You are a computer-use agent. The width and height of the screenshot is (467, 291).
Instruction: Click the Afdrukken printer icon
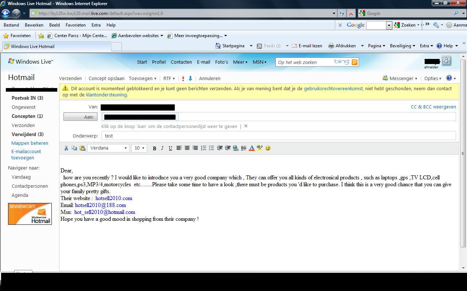(331, 46)
